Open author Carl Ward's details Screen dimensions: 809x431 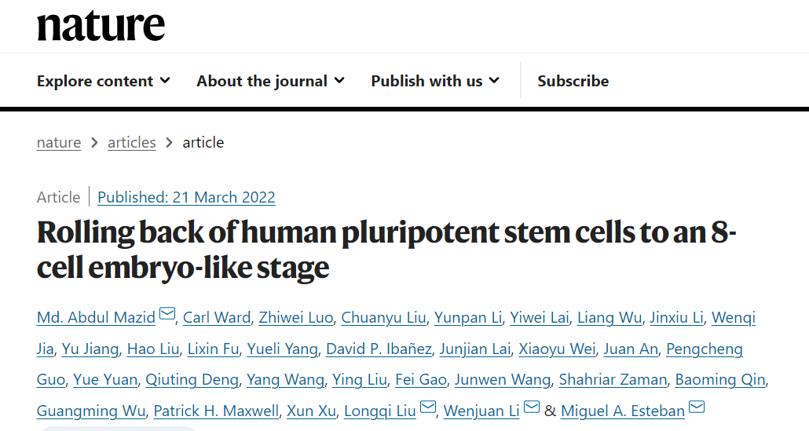coord(217,318)
